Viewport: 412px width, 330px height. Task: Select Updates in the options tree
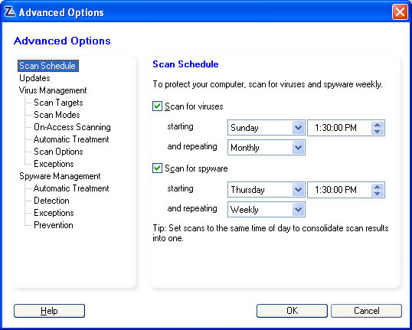(34, 78)
